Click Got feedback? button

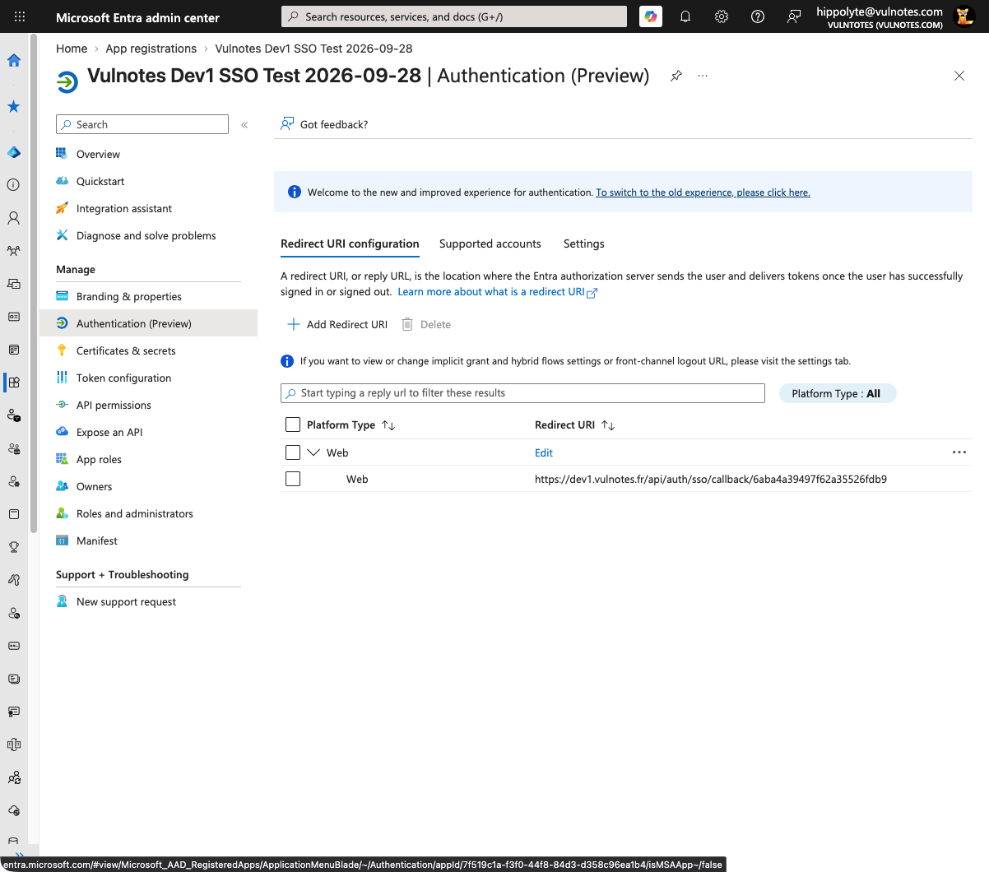tap(324, 124)
